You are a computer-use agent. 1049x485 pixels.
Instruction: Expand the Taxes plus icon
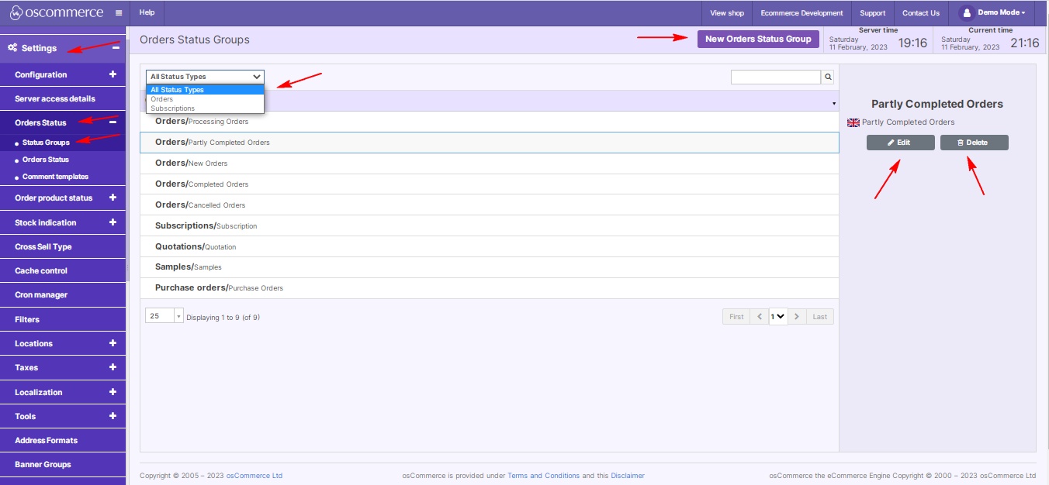point(113,367)
